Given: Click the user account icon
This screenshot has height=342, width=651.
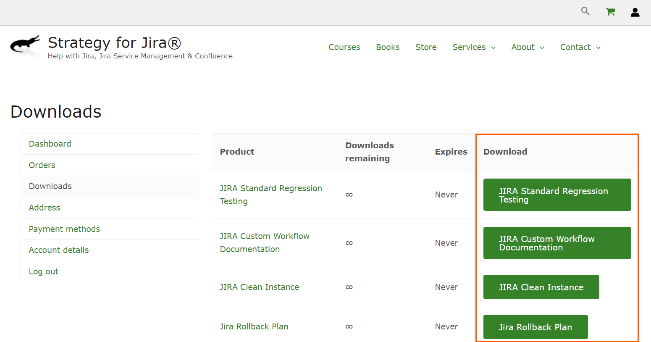Looking at the screenshot, I should pos(635,12).
